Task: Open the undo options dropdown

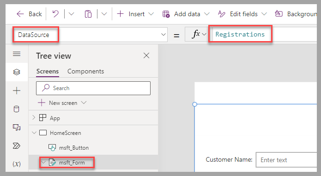Action: pos(71,14)
